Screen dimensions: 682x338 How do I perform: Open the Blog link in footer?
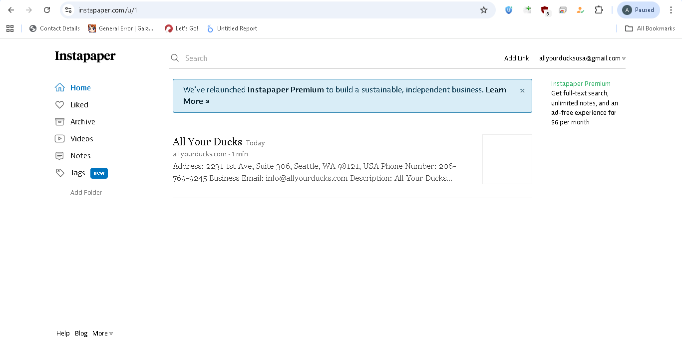[81, 334]
